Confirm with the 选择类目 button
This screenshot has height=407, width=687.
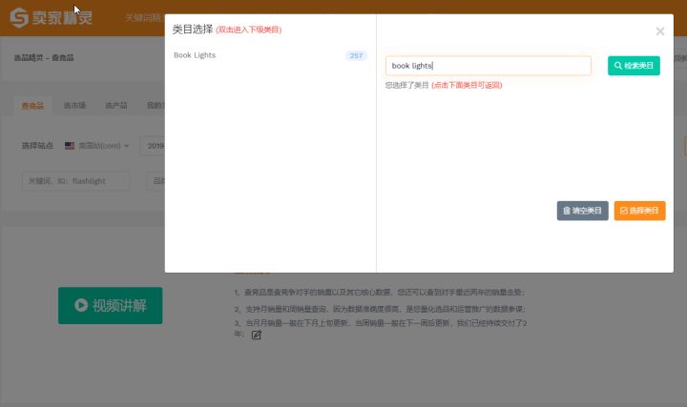click(639, 211)
